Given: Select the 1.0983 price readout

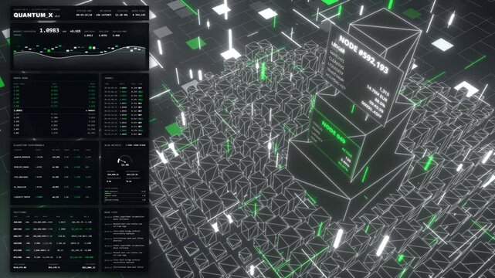Looking at the screenshot, I should (49, 30).
